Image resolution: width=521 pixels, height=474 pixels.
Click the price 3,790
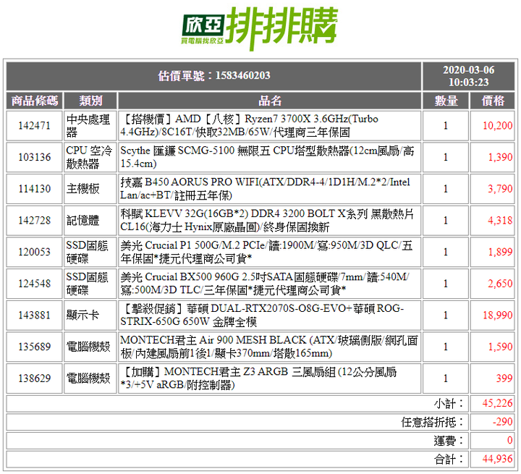pos(500,189)
